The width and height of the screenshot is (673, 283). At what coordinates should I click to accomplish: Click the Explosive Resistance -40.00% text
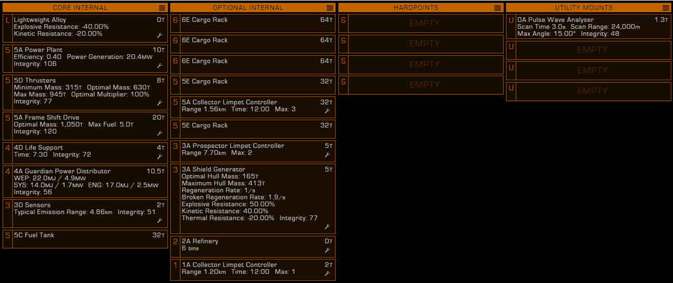tap(61, 27)
